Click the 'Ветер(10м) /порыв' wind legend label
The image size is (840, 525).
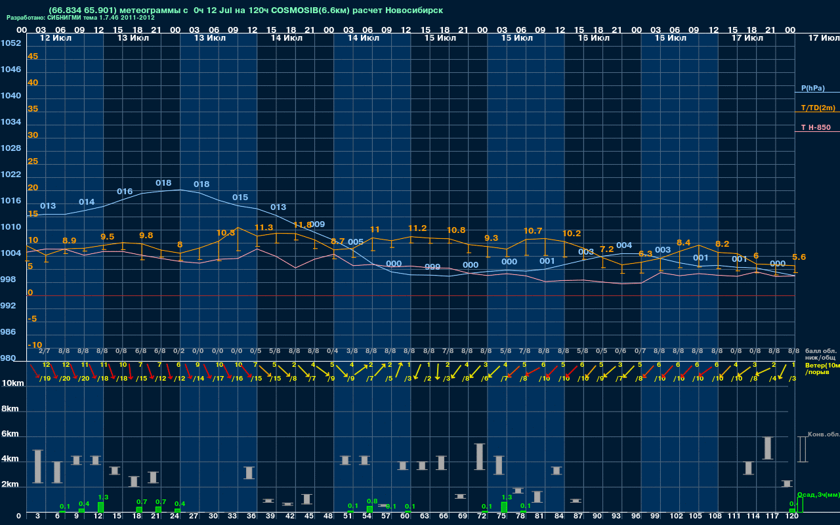click(822, 368)
